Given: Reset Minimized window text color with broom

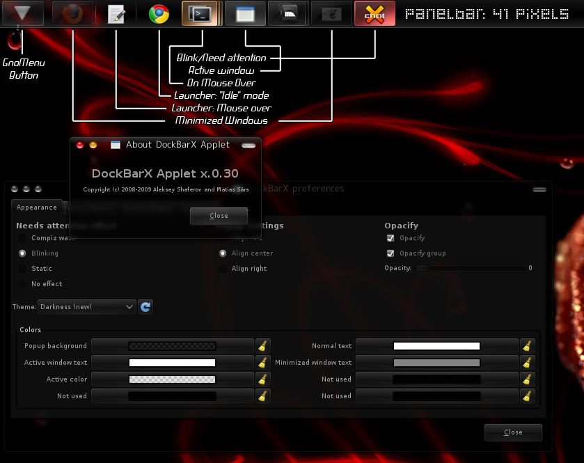Looking at the screenshot, I should click(x=528, y=363).
